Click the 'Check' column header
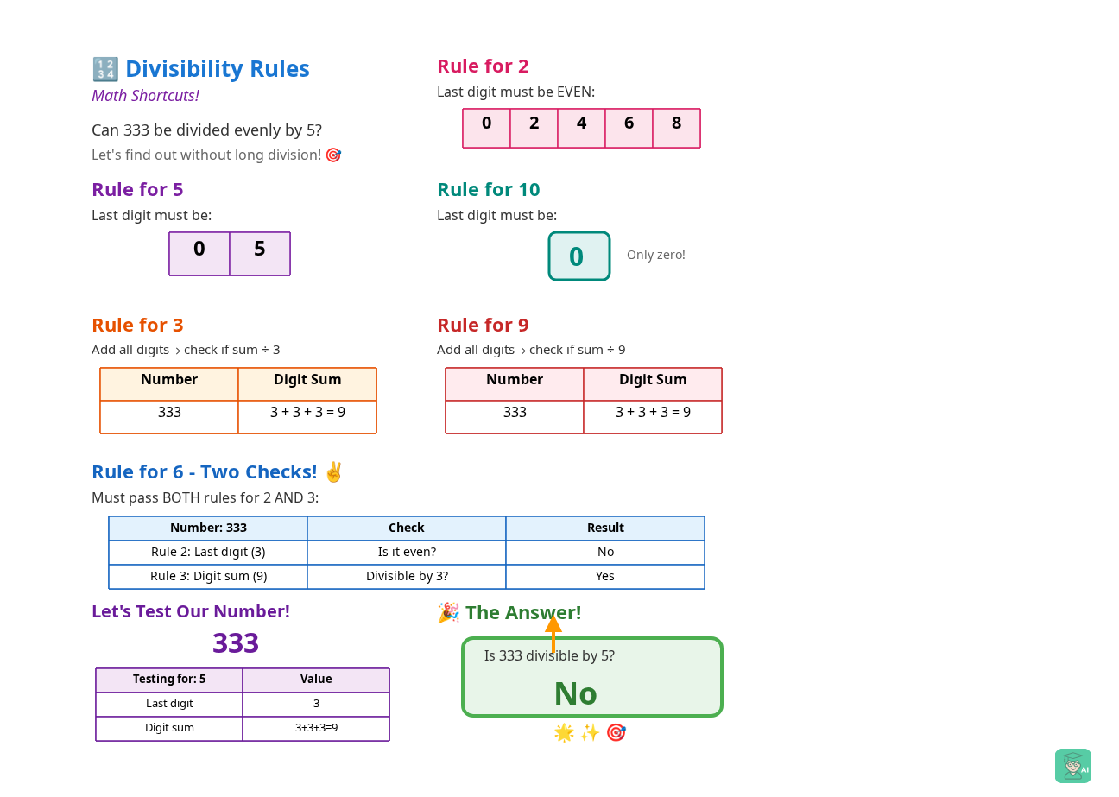 click(407, 528)
